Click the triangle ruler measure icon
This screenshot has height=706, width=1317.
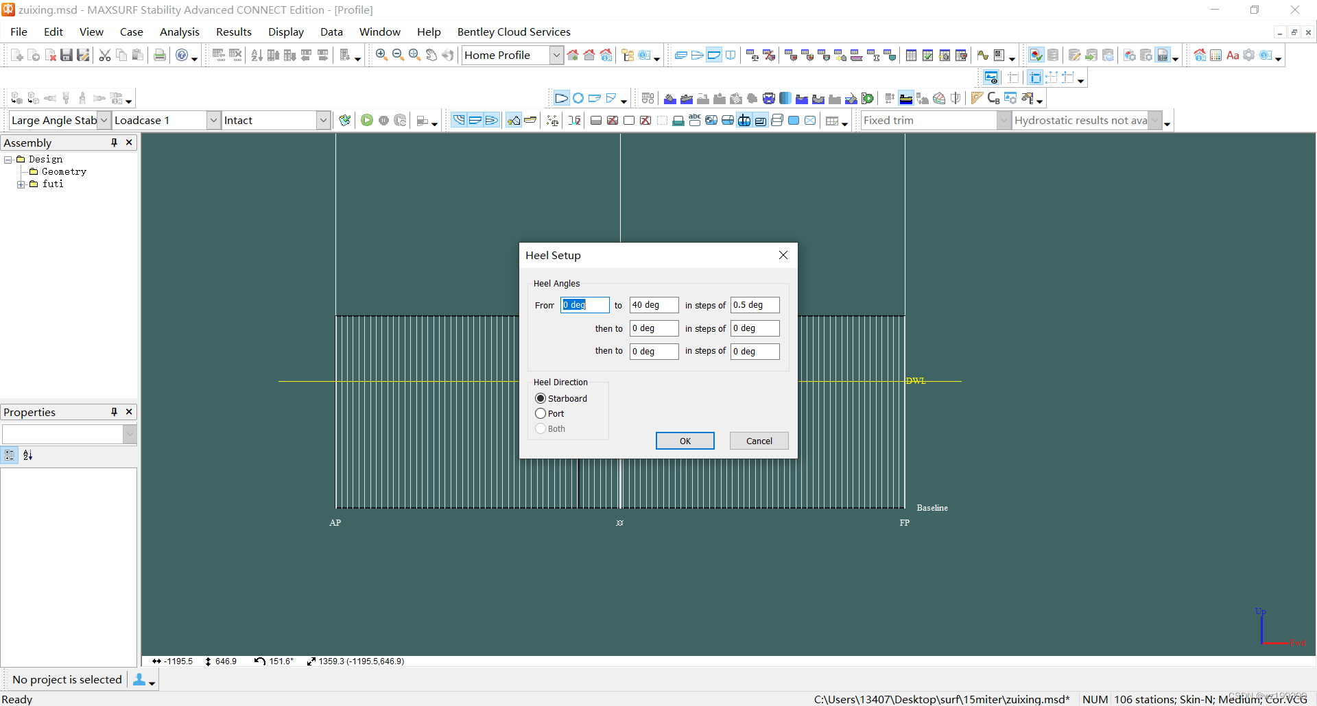977,98
